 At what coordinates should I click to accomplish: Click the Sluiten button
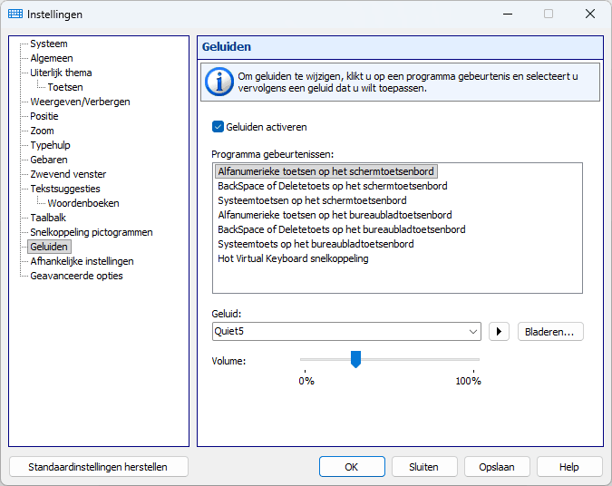tap(424, 467)
